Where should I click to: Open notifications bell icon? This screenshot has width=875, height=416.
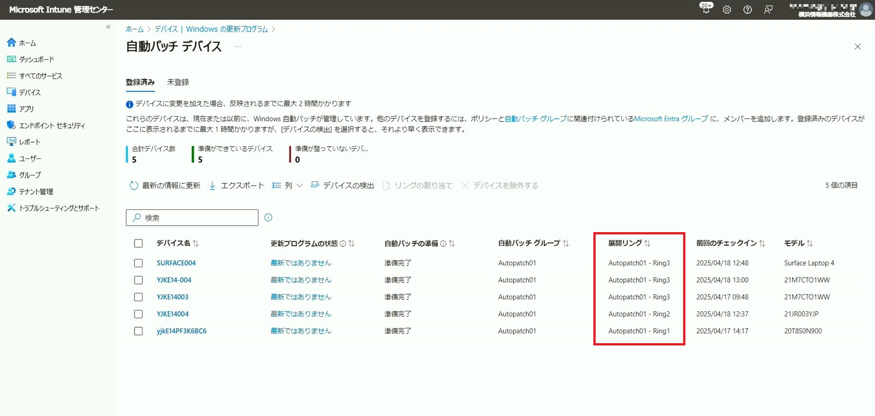(x=706, y=9)
